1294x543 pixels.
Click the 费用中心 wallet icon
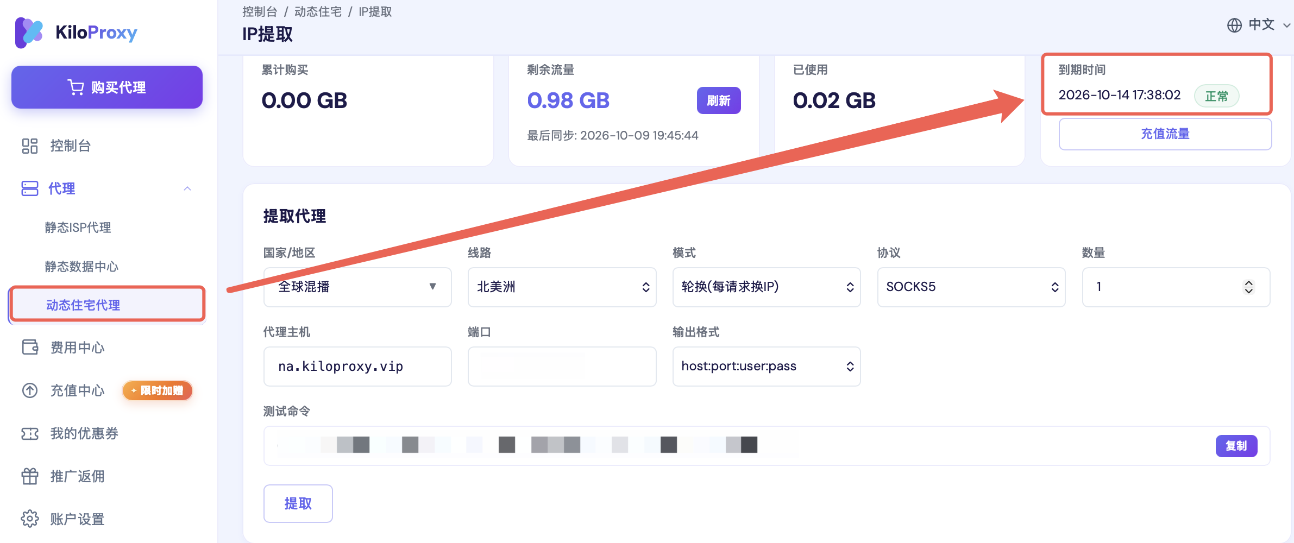click(x=30, y=347)
